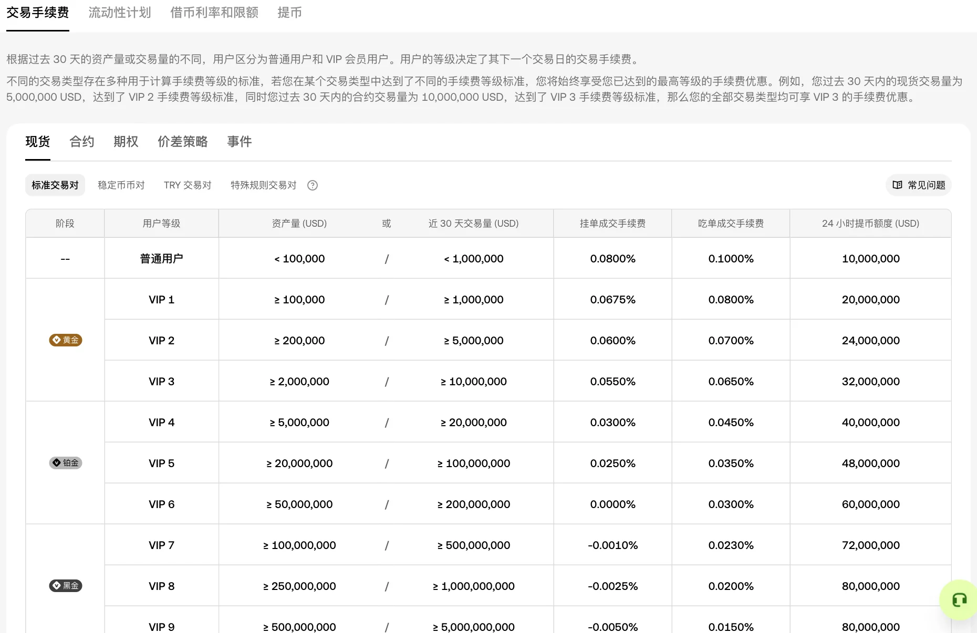Click the 铂金 tier badge

[66, 463]
